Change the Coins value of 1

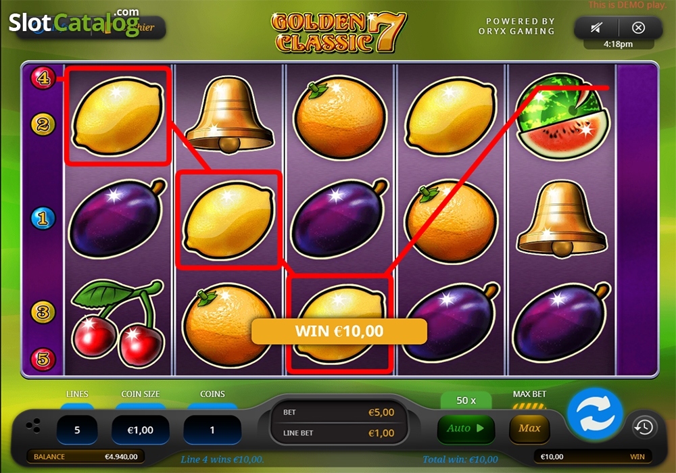coord(212,430)
